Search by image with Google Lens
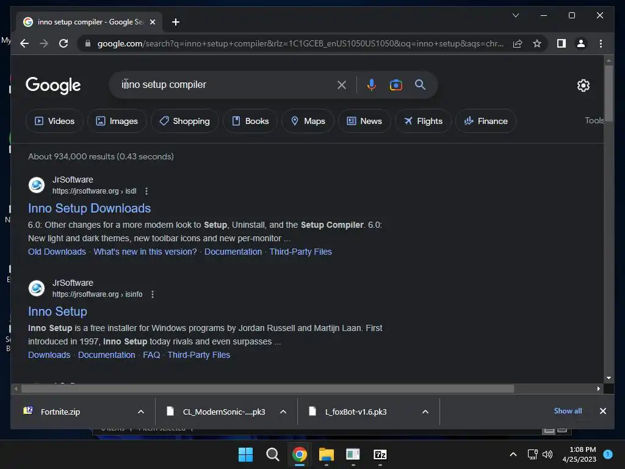Image resolution: width=625 pixels, height=469 pixels. tap(396, 84)
